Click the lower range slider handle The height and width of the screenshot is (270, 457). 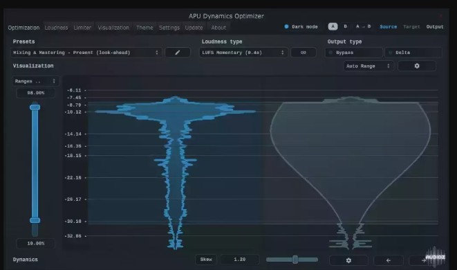35,220
